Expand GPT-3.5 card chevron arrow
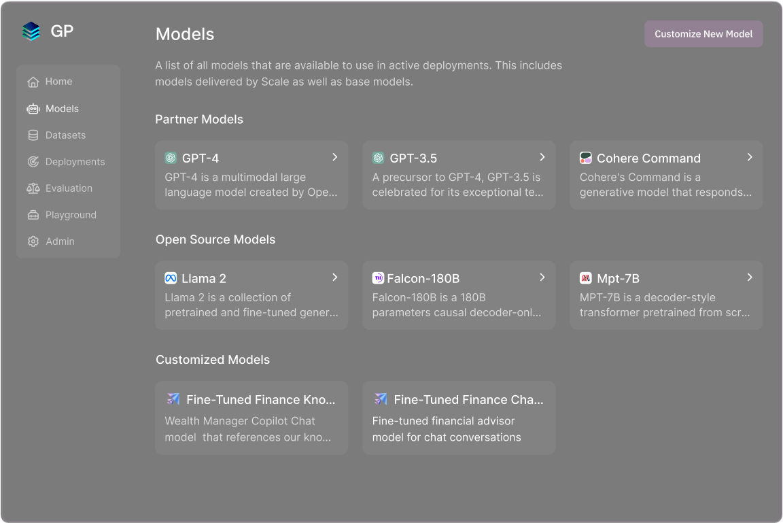The width and height of the screenshot is (783, 523). point(542,157)
